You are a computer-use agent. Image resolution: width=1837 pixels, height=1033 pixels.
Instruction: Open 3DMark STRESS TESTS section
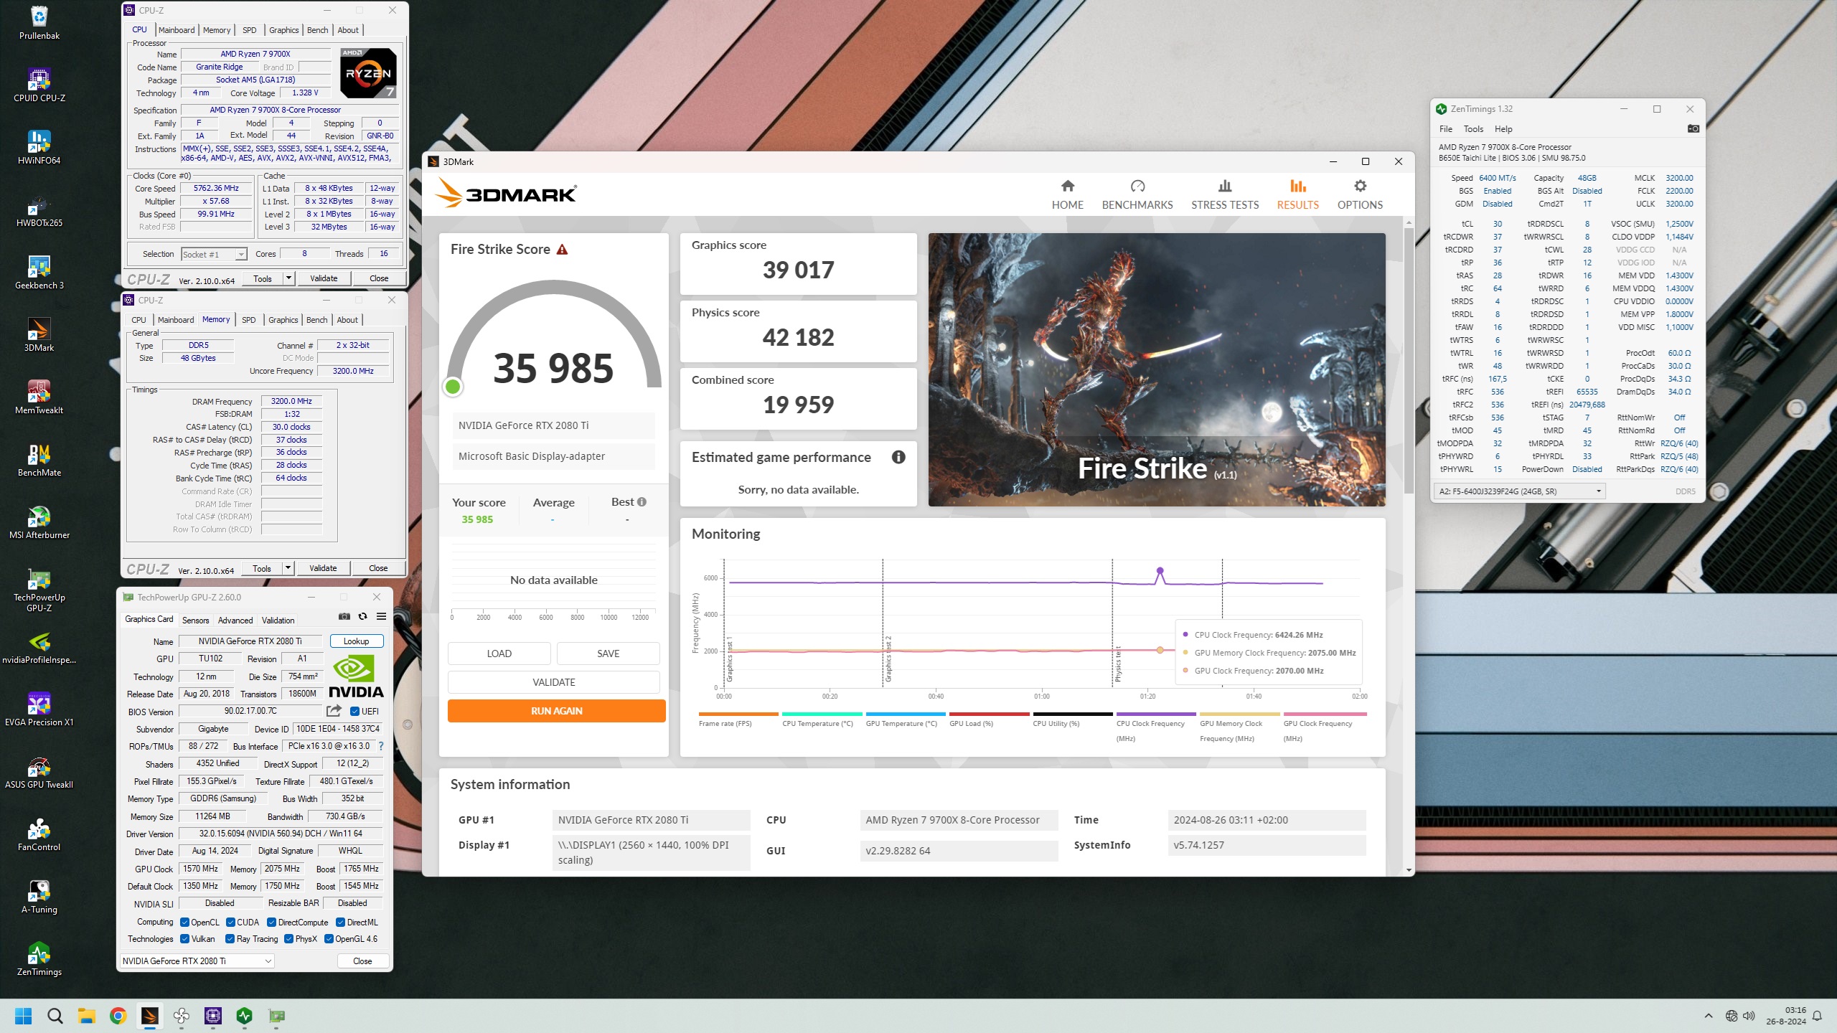coord(1225,194)
